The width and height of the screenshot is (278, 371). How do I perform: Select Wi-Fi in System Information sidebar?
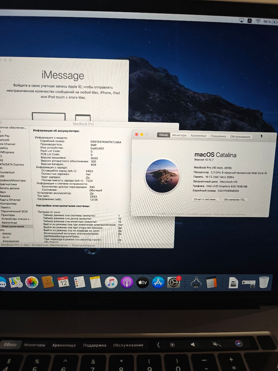6,237
